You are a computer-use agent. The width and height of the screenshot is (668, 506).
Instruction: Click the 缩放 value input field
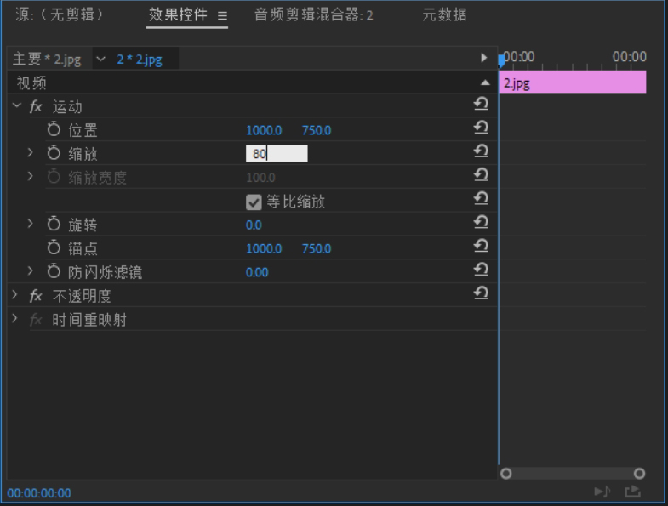(x=277, y=153)
